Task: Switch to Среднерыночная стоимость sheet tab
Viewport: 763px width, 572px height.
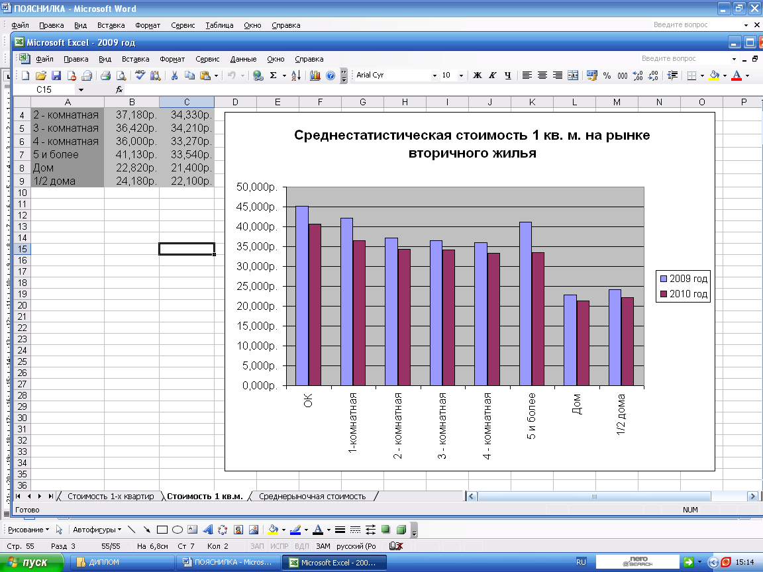Action: click(312, 496)
